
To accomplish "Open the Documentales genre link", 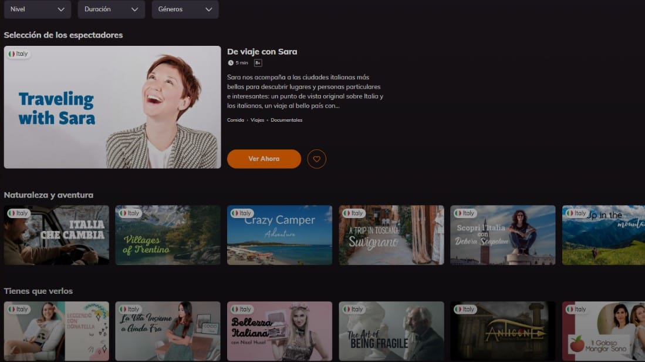I will (x=286, y=119).
